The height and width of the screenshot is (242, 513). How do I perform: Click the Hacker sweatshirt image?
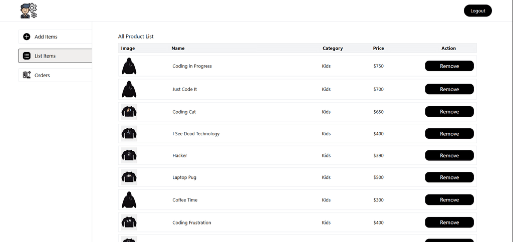coord(129,155)
